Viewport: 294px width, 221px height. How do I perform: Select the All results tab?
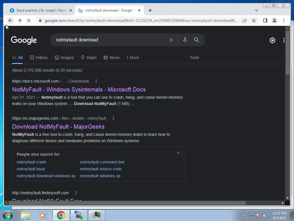coord(18,58)
